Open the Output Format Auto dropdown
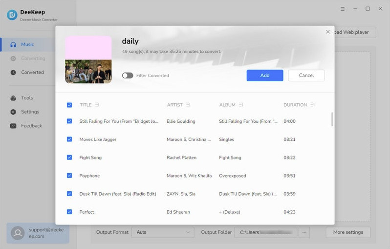390x249 pixels. click(163, 232)
